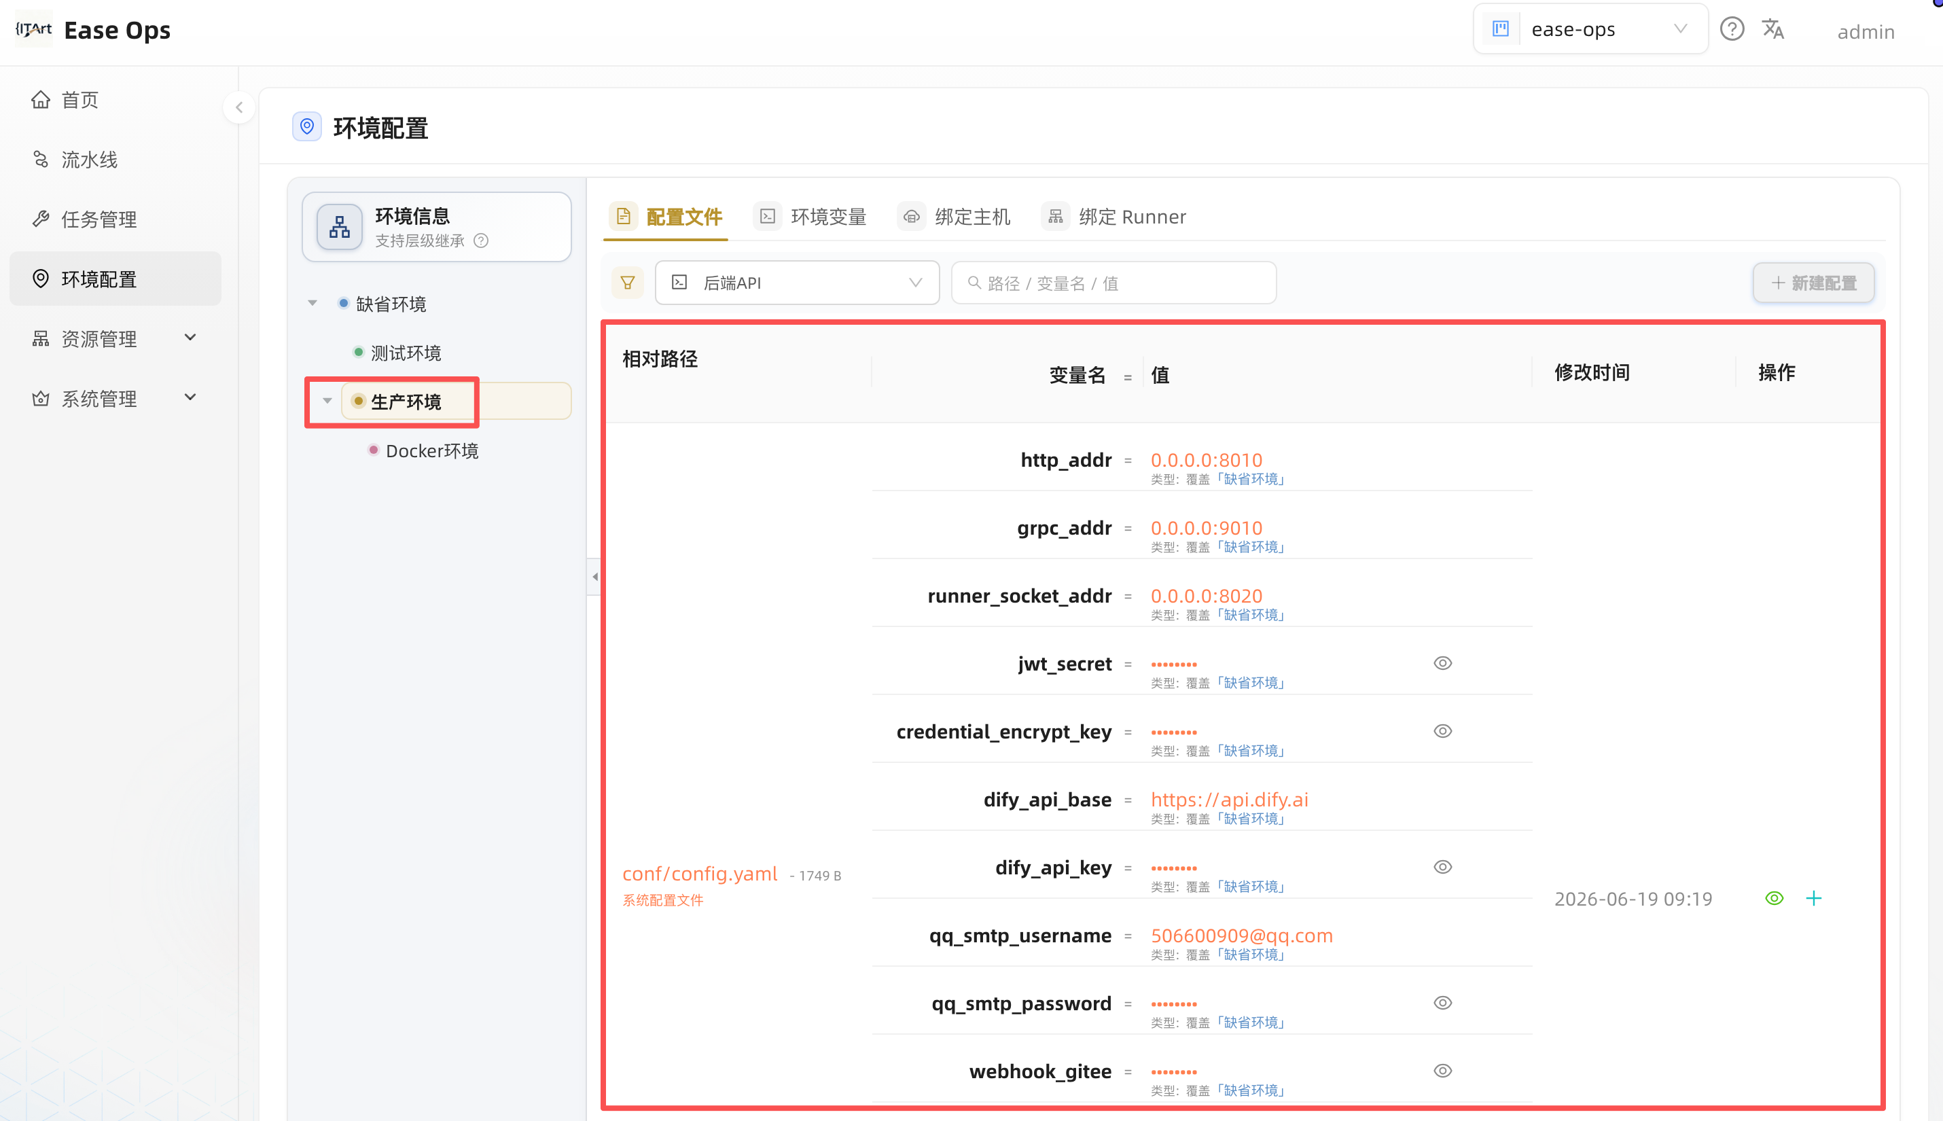
Task: Show the dify_api_key hidden value
Action: click(x=1442, y=867)
